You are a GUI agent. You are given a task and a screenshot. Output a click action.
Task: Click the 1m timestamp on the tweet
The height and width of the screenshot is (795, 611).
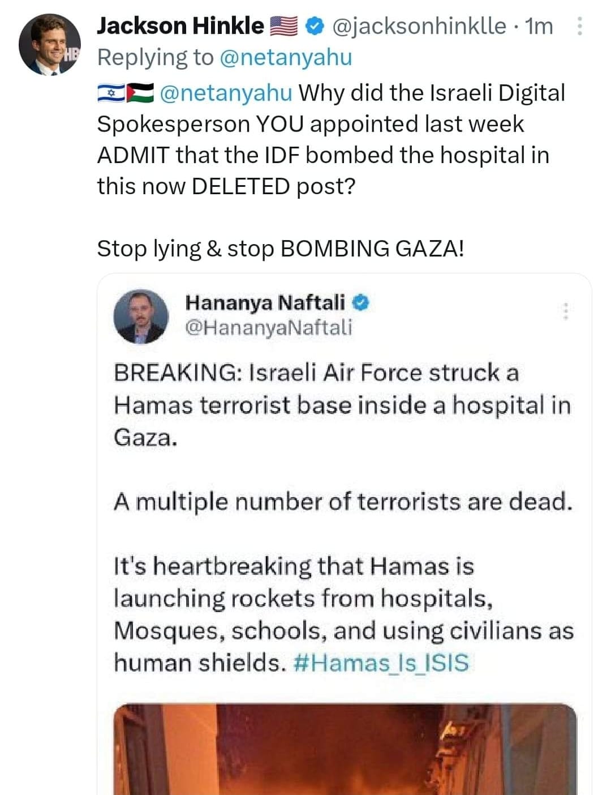point(539,26)
